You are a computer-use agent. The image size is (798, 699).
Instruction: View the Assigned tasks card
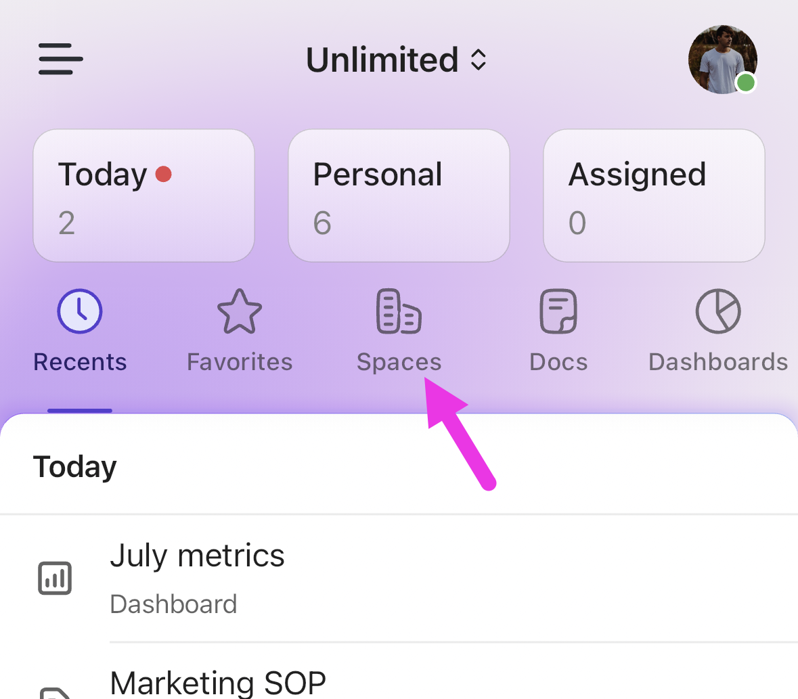(653, 195)
